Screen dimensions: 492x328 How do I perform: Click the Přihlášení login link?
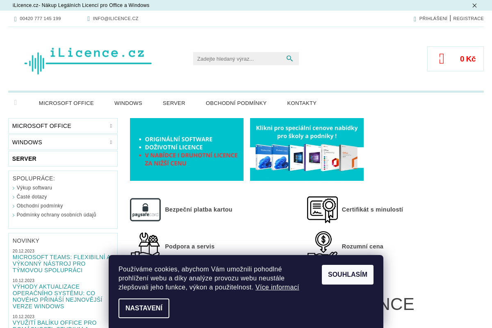[x=433, y=18]
